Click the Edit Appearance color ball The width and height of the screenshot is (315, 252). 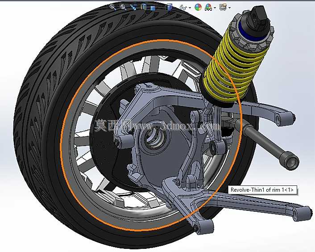198,8
